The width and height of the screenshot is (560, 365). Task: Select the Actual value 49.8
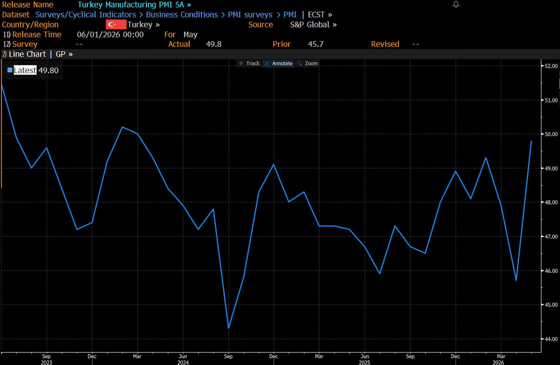point(213,44)
